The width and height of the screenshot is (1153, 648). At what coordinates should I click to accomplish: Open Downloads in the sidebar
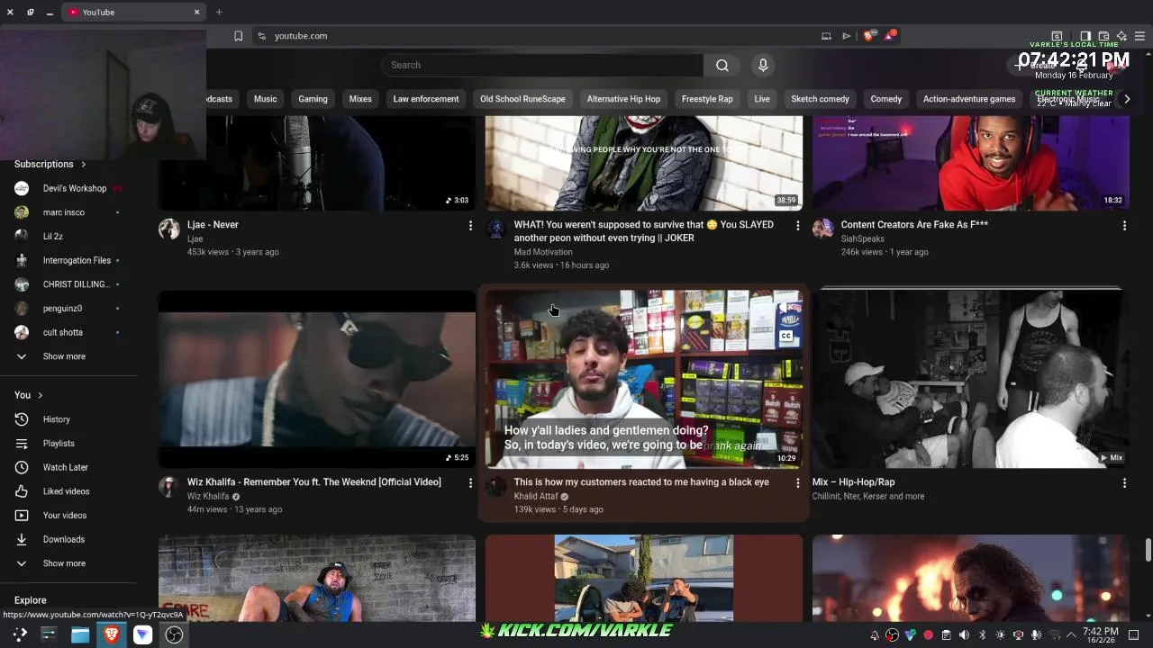pyautogui.click(x=63, y=539)
